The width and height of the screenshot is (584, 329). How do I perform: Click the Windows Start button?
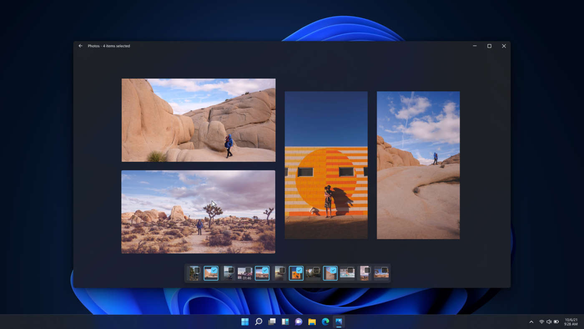[x=245, y=321]
